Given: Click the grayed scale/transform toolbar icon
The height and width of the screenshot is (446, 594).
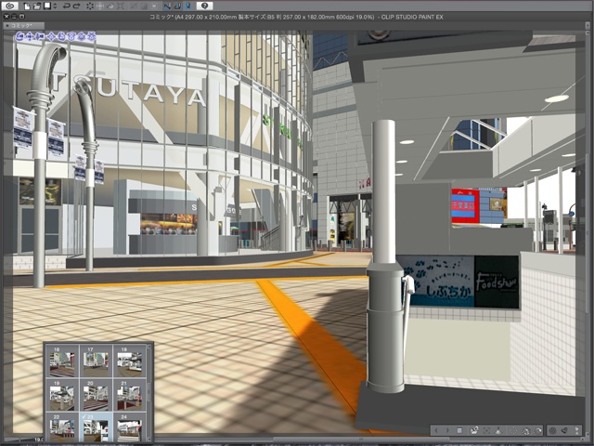Looking at the screenshot, I should [100, 6].
